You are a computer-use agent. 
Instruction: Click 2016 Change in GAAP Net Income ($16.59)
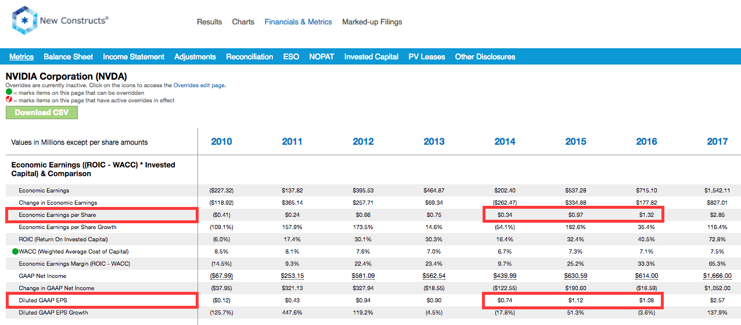646,288
